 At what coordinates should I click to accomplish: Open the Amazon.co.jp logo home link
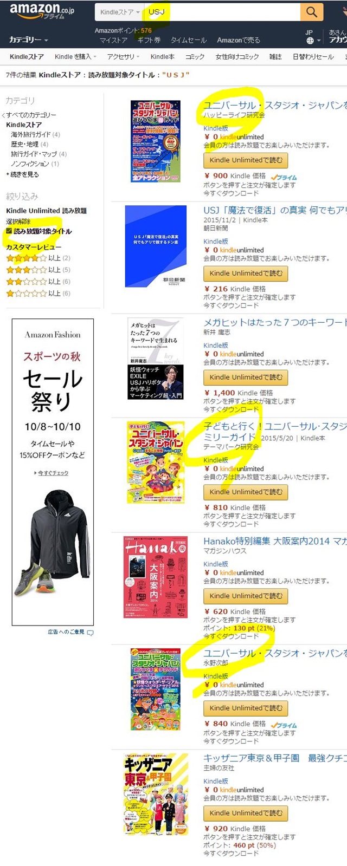coord(42,11)
